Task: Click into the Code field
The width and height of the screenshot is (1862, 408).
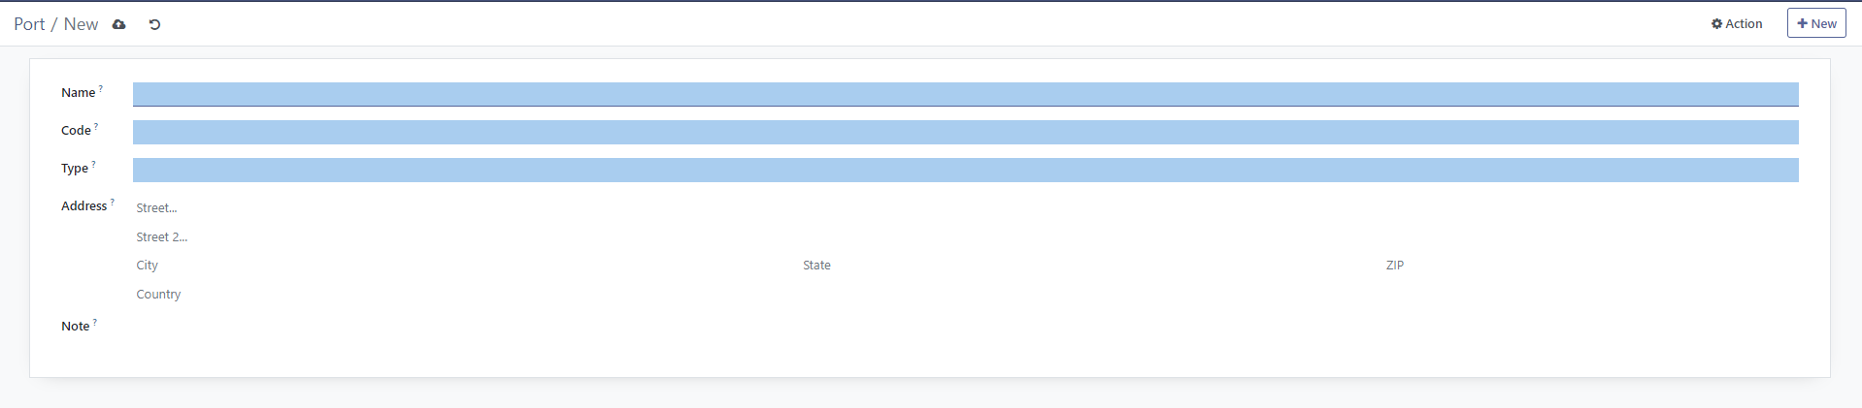Action: [965, 132]
